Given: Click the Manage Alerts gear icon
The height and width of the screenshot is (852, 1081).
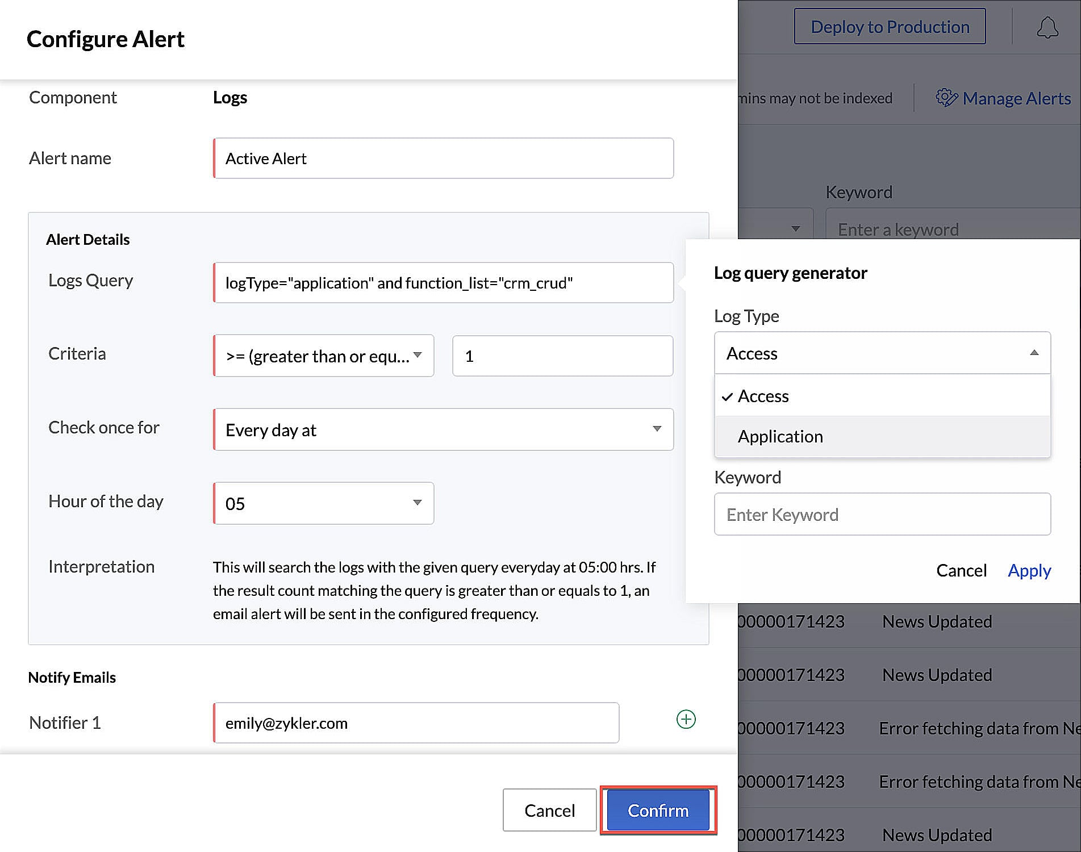Looking at the screenshot, I should click(x=946, y=98).
